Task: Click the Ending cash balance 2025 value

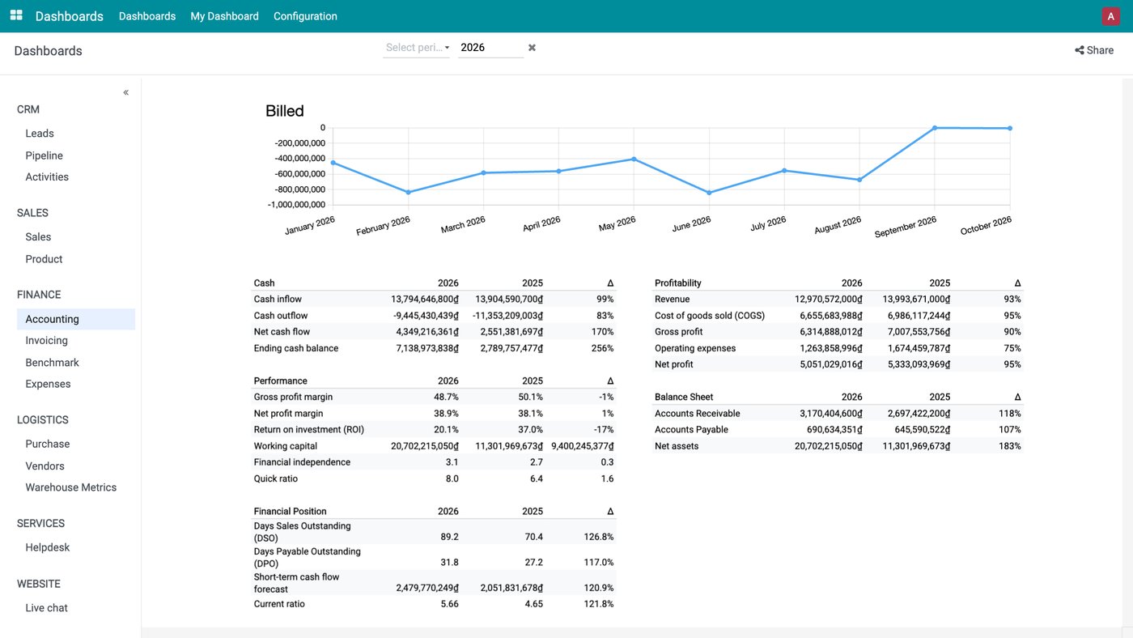Action: pos(511,348)
